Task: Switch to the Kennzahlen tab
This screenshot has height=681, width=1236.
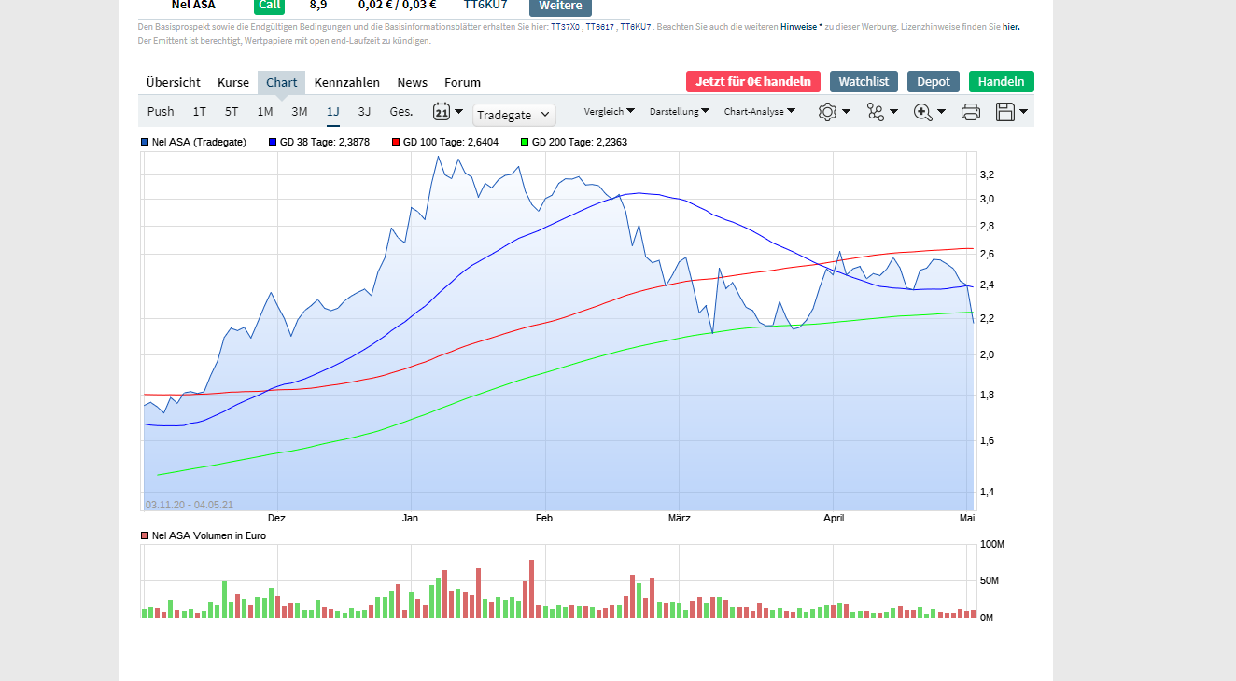Action: pyautogui.click(x=347, y=82)
